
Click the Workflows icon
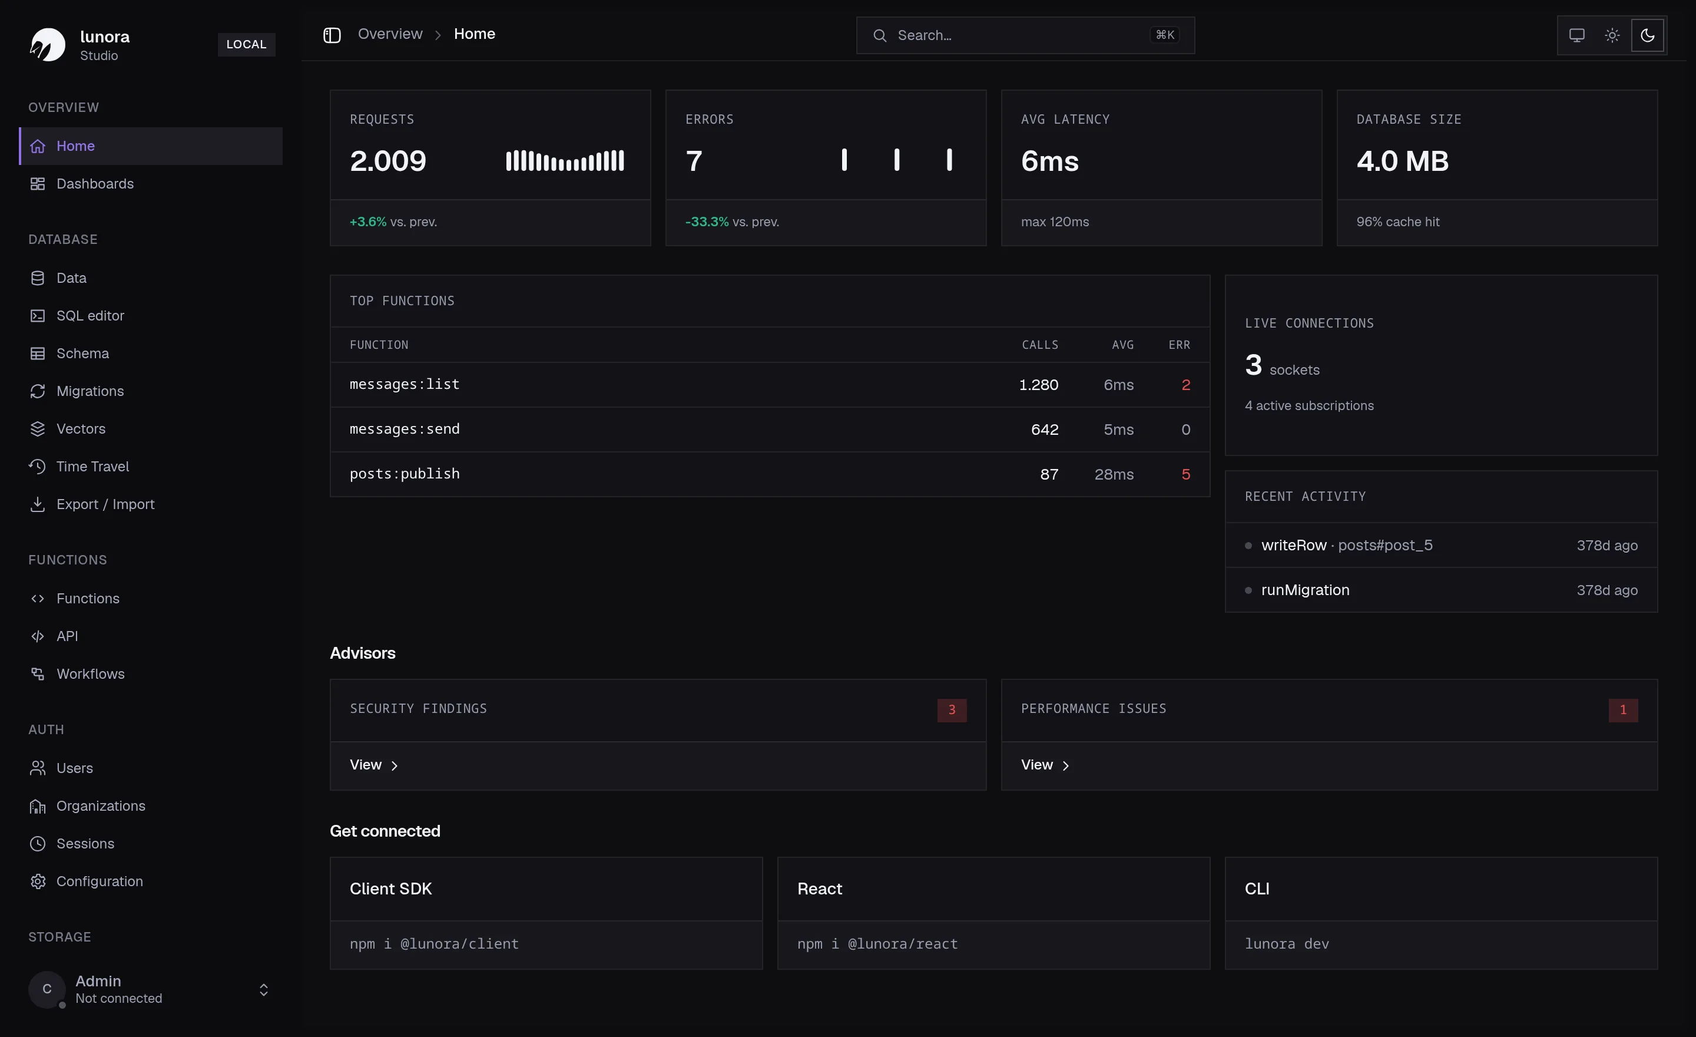[38, 674]
